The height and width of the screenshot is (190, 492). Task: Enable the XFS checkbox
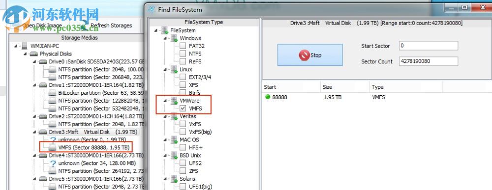point(183,85)
